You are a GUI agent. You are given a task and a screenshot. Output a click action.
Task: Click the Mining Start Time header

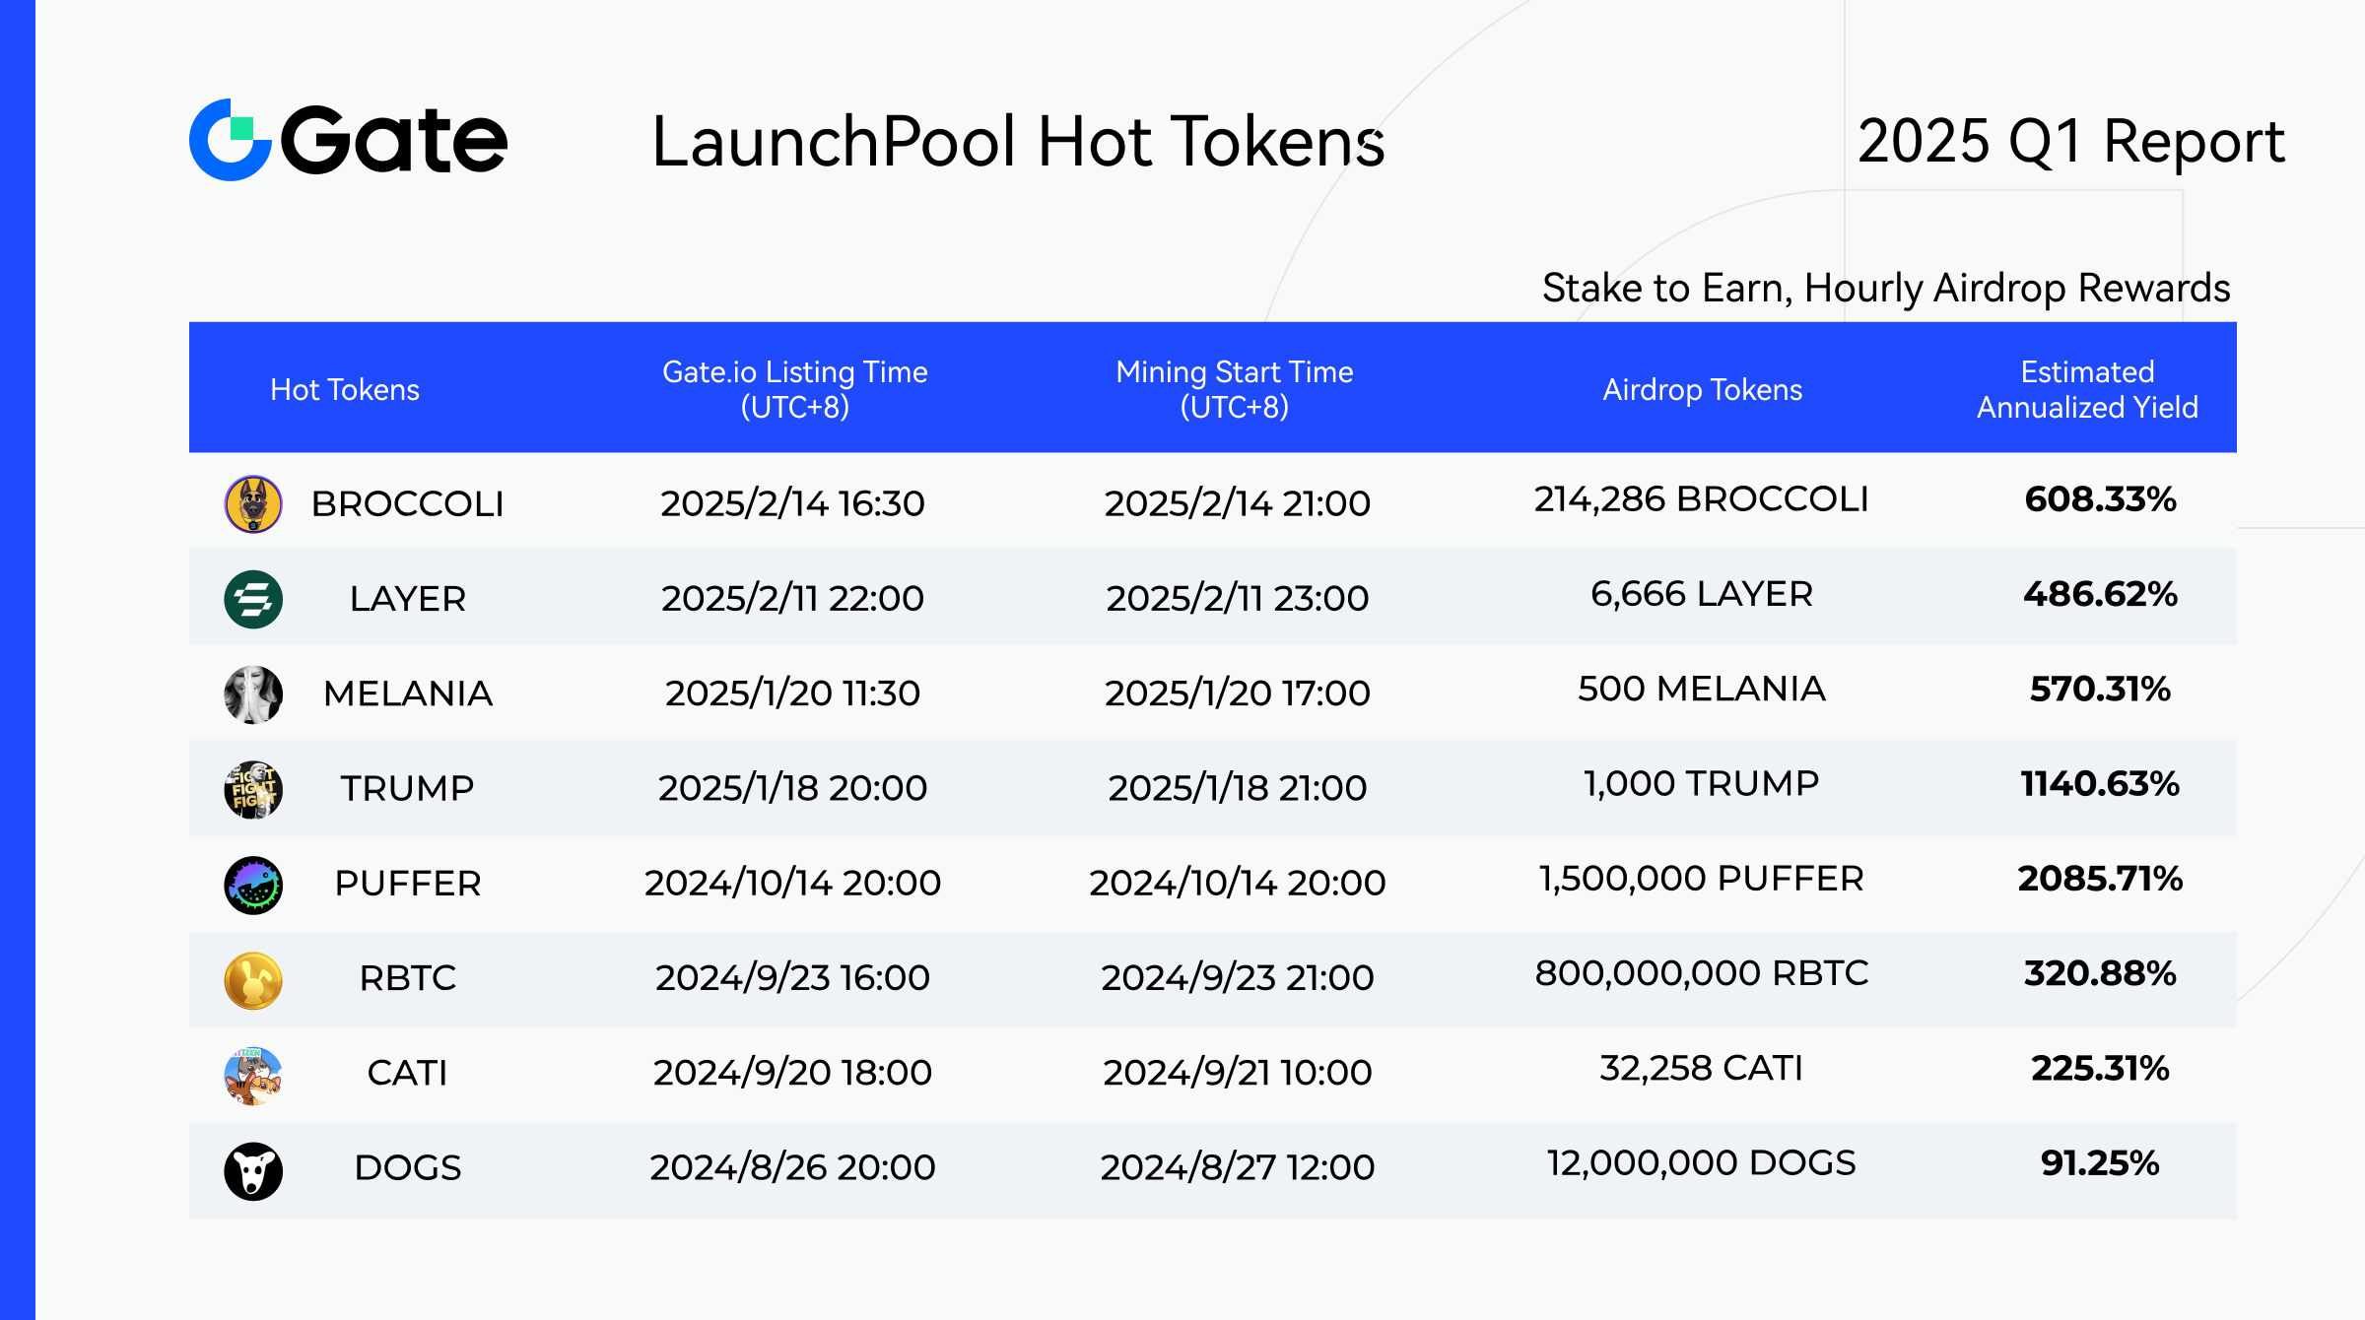(1234, 389)
